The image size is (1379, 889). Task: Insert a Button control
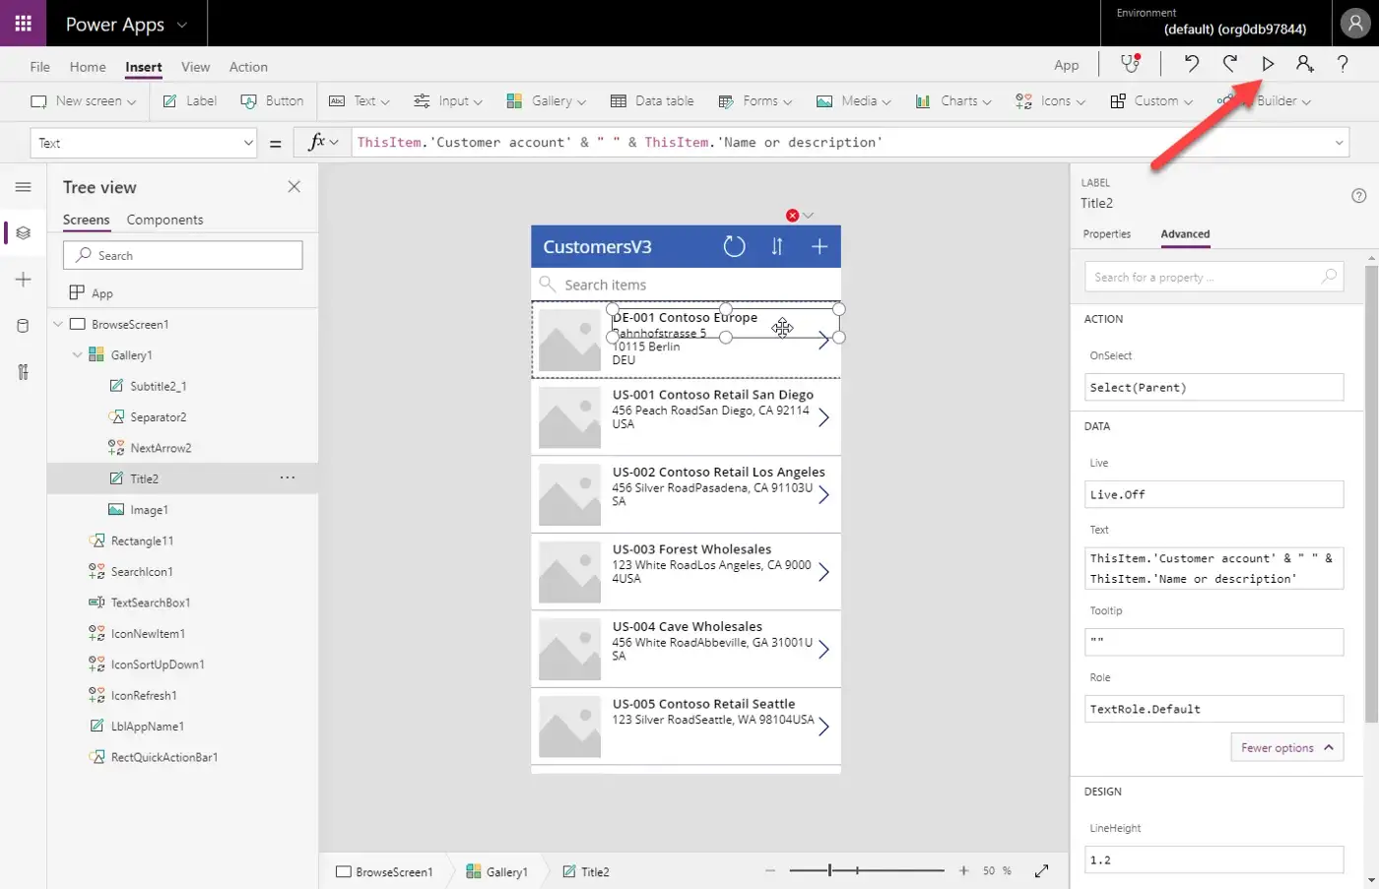pos(272,100)
